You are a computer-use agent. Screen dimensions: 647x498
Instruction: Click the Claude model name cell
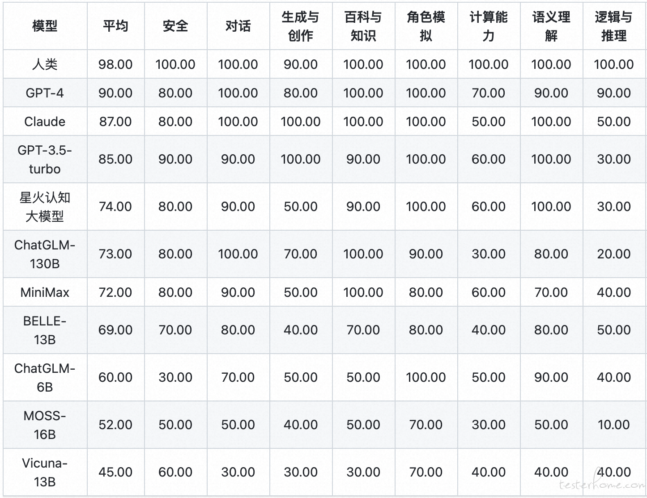(x=45, y=122)
